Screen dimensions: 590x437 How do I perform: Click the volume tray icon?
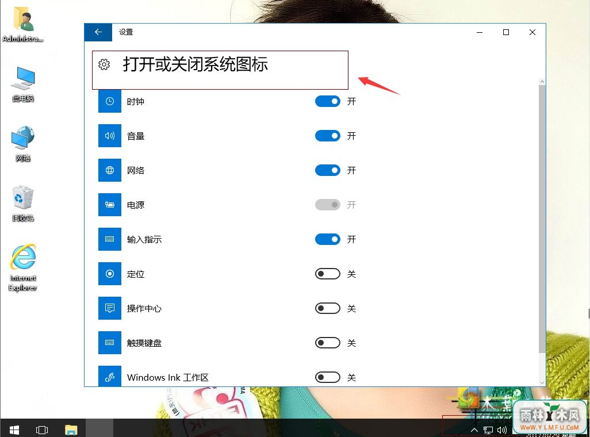(x=502, y=430)
